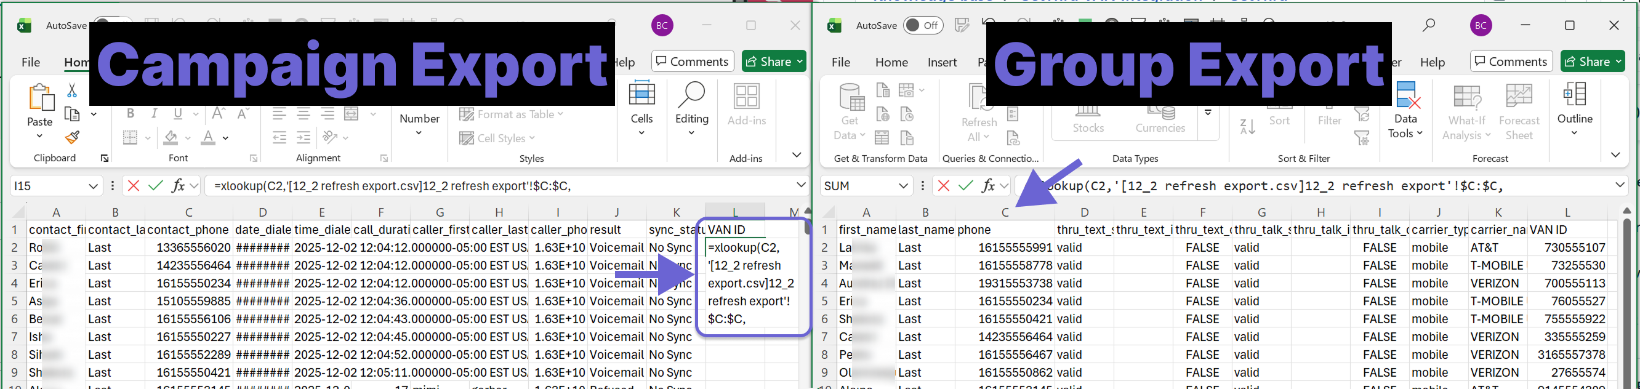Image resolution: width=1640 pixels, height=389 pixels.
Task: Expand the Data Types gallery
Action: point(1208,113)
